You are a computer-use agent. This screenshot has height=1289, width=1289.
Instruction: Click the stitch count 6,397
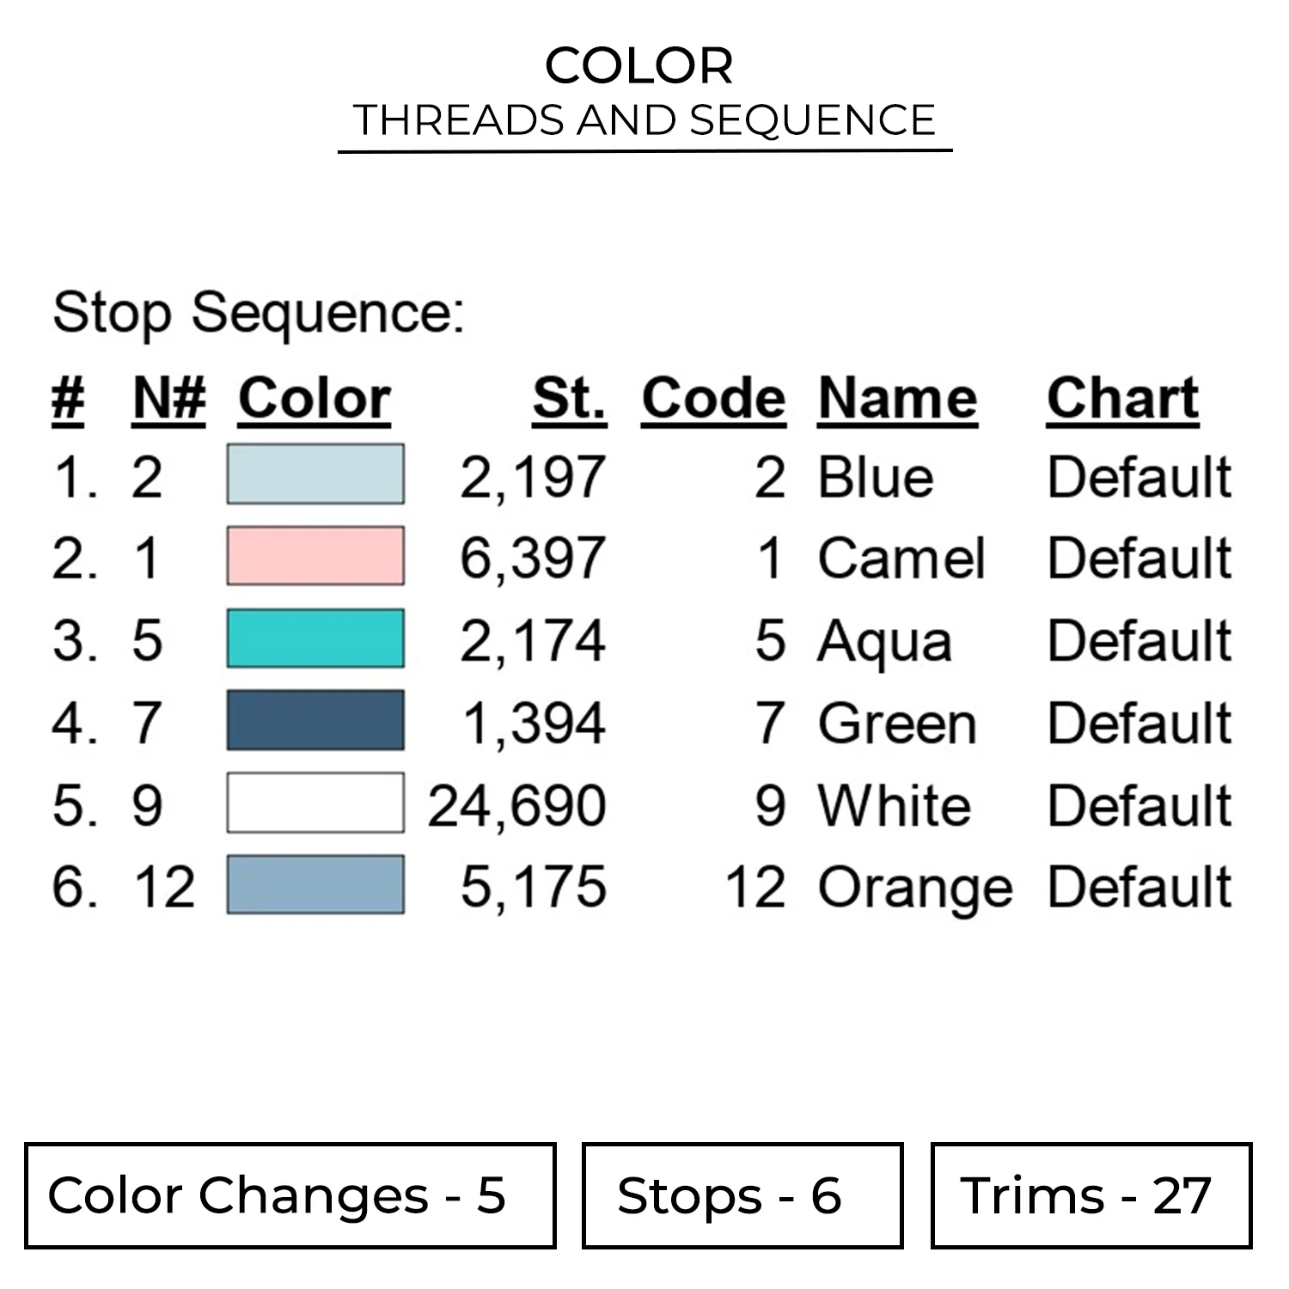(x=533, y=558)
